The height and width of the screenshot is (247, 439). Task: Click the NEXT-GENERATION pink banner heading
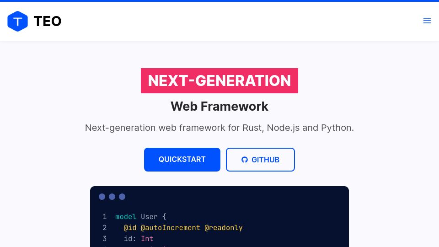(219, 81)
